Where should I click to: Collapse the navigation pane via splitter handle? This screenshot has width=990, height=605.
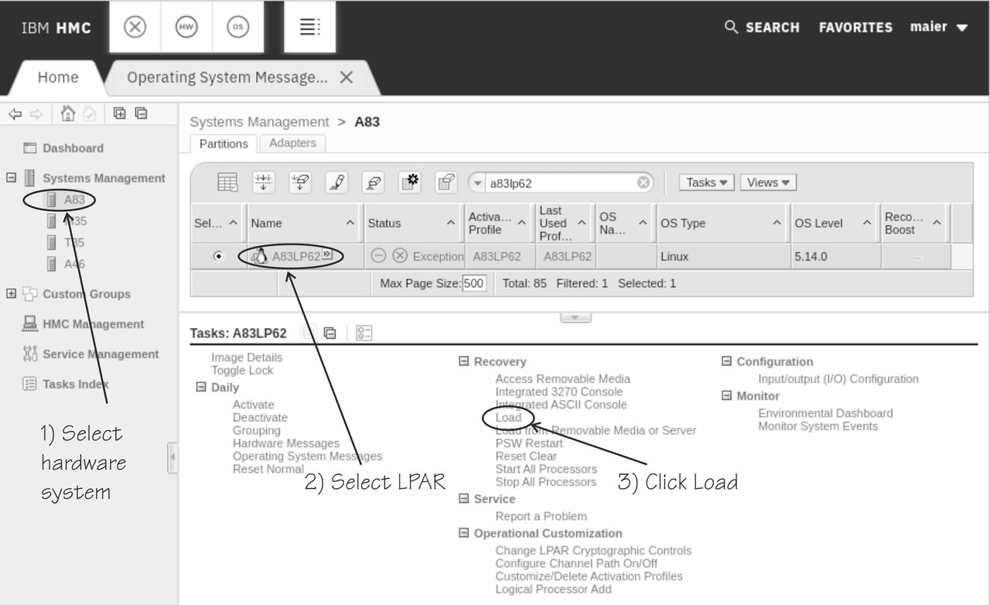pyautogui.click(x=172, y=457)
